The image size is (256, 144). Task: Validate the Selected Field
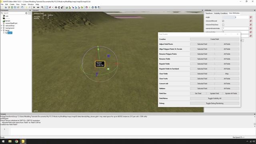tap(202, 88)
